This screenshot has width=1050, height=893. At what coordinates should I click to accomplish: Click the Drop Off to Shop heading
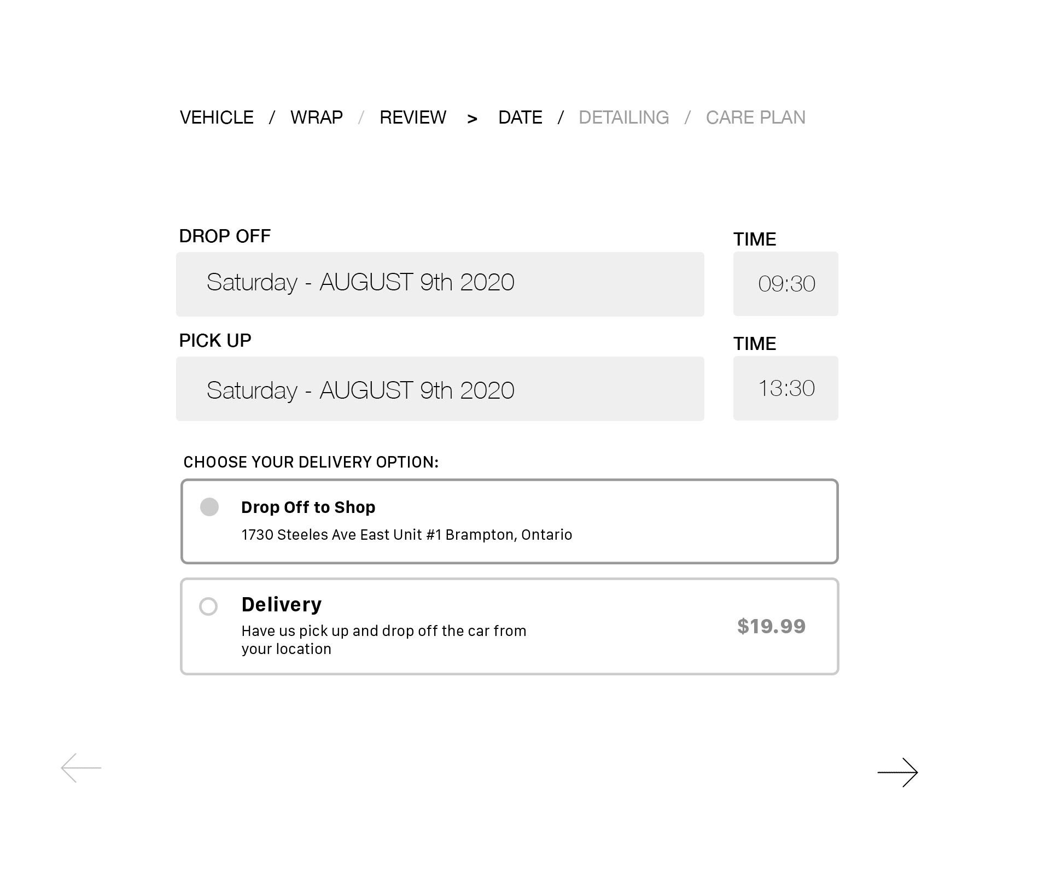(x=308, y=507)
